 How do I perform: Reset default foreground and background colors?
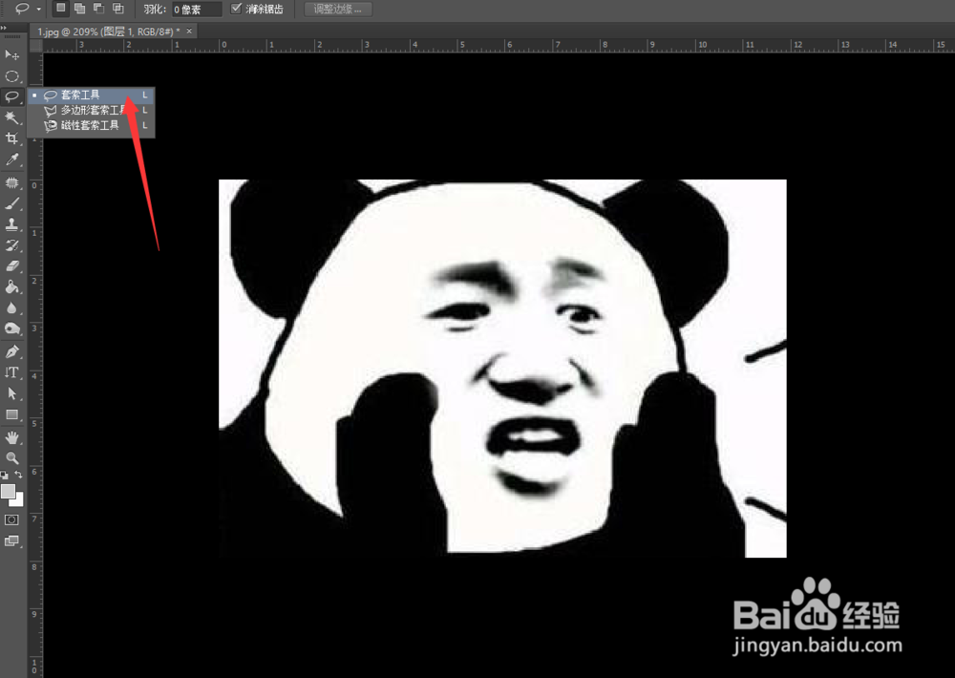pos(4,475)
